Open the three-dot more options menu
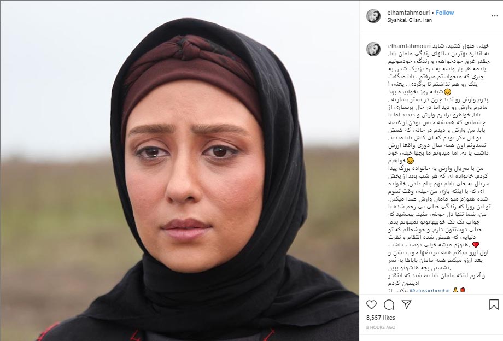 (494, 16)
